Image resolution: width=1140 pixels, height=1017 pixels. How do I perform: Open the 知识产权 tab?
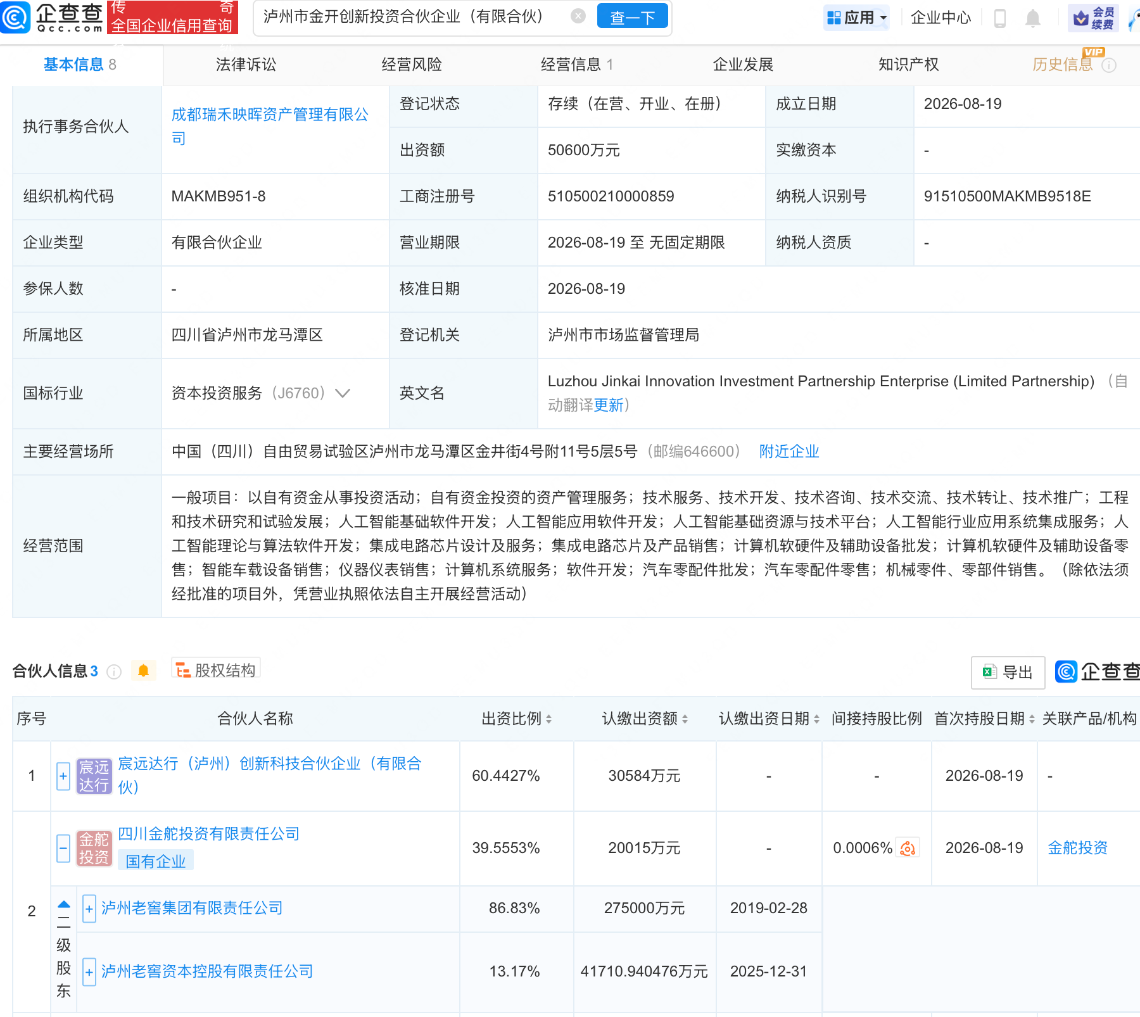908,65
